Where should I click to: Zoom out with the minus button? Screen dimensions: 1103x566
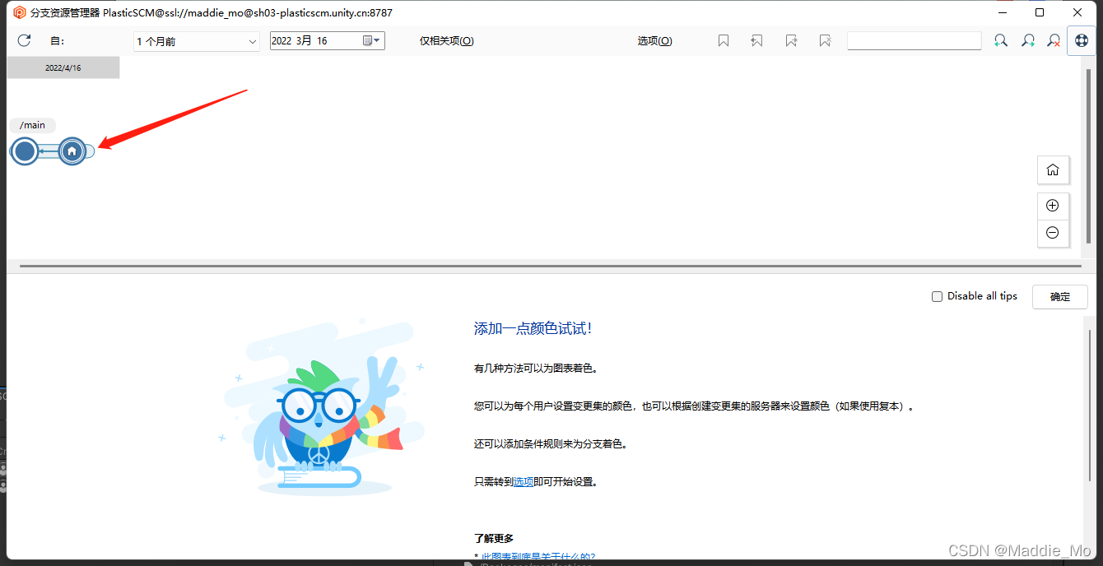coord(1053,233)
